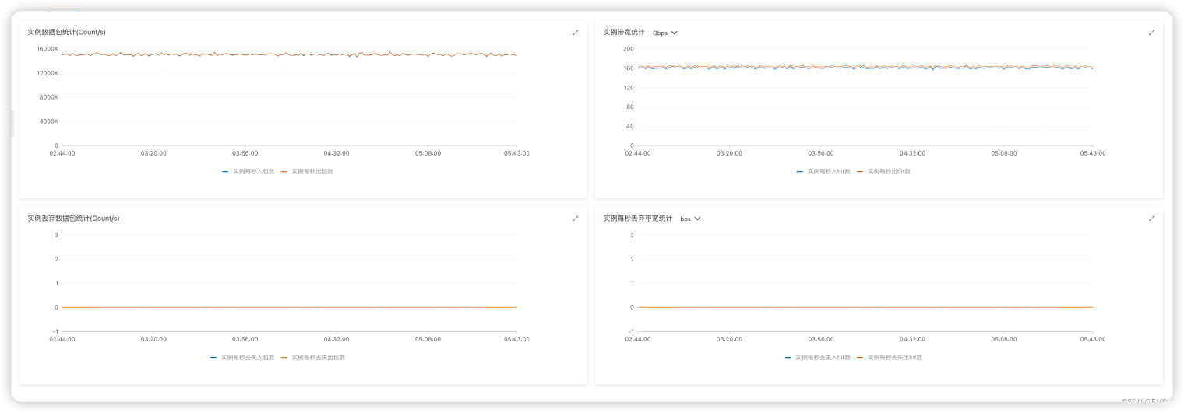Toggle the 实例每秒丢失入bit数 legend series
Viewport: 1184px width, 413px height.
818,357
